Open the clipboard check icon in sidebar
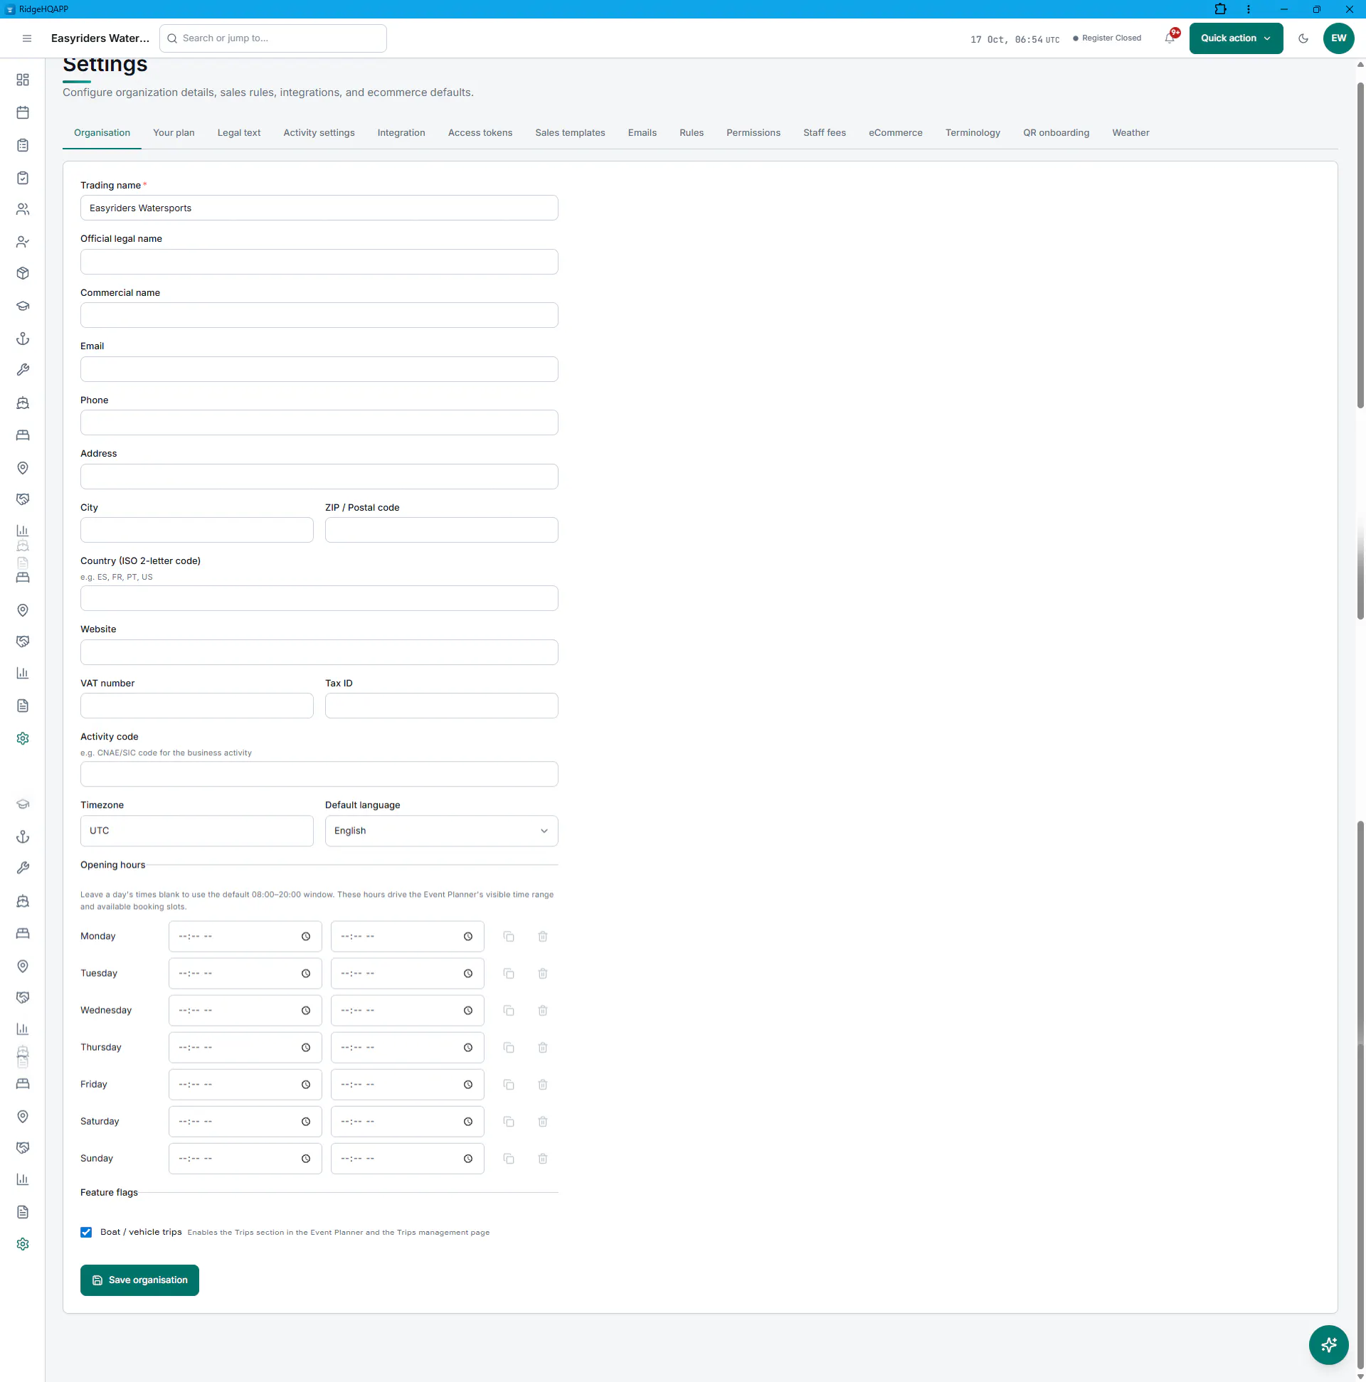 tap(23, 177)
